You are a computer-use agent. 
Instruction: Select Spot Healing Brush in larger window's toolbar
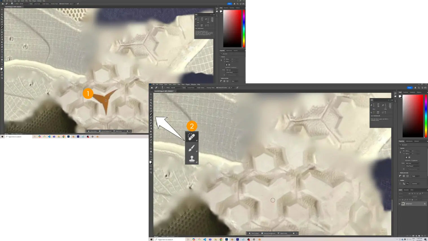151,114
